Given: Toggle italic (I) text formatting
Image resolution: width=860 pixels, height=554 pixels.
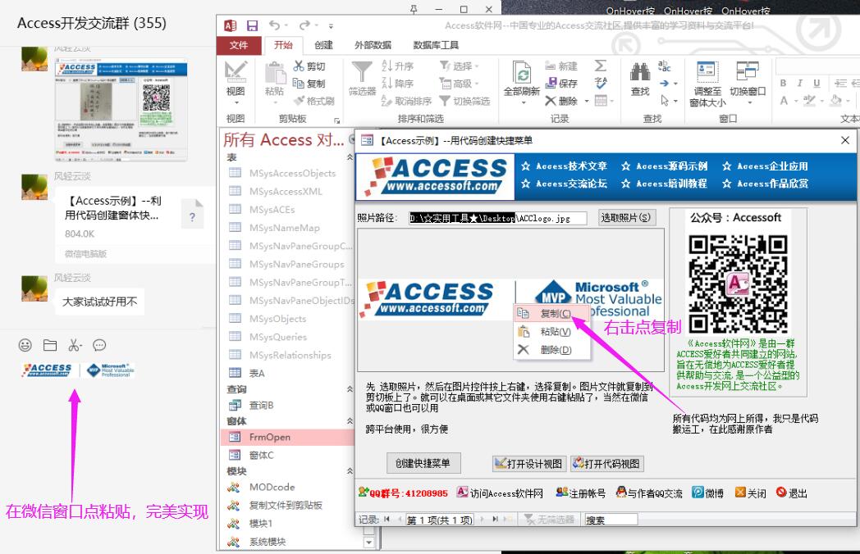Looking at the screenshot, I should coord(799,84).
